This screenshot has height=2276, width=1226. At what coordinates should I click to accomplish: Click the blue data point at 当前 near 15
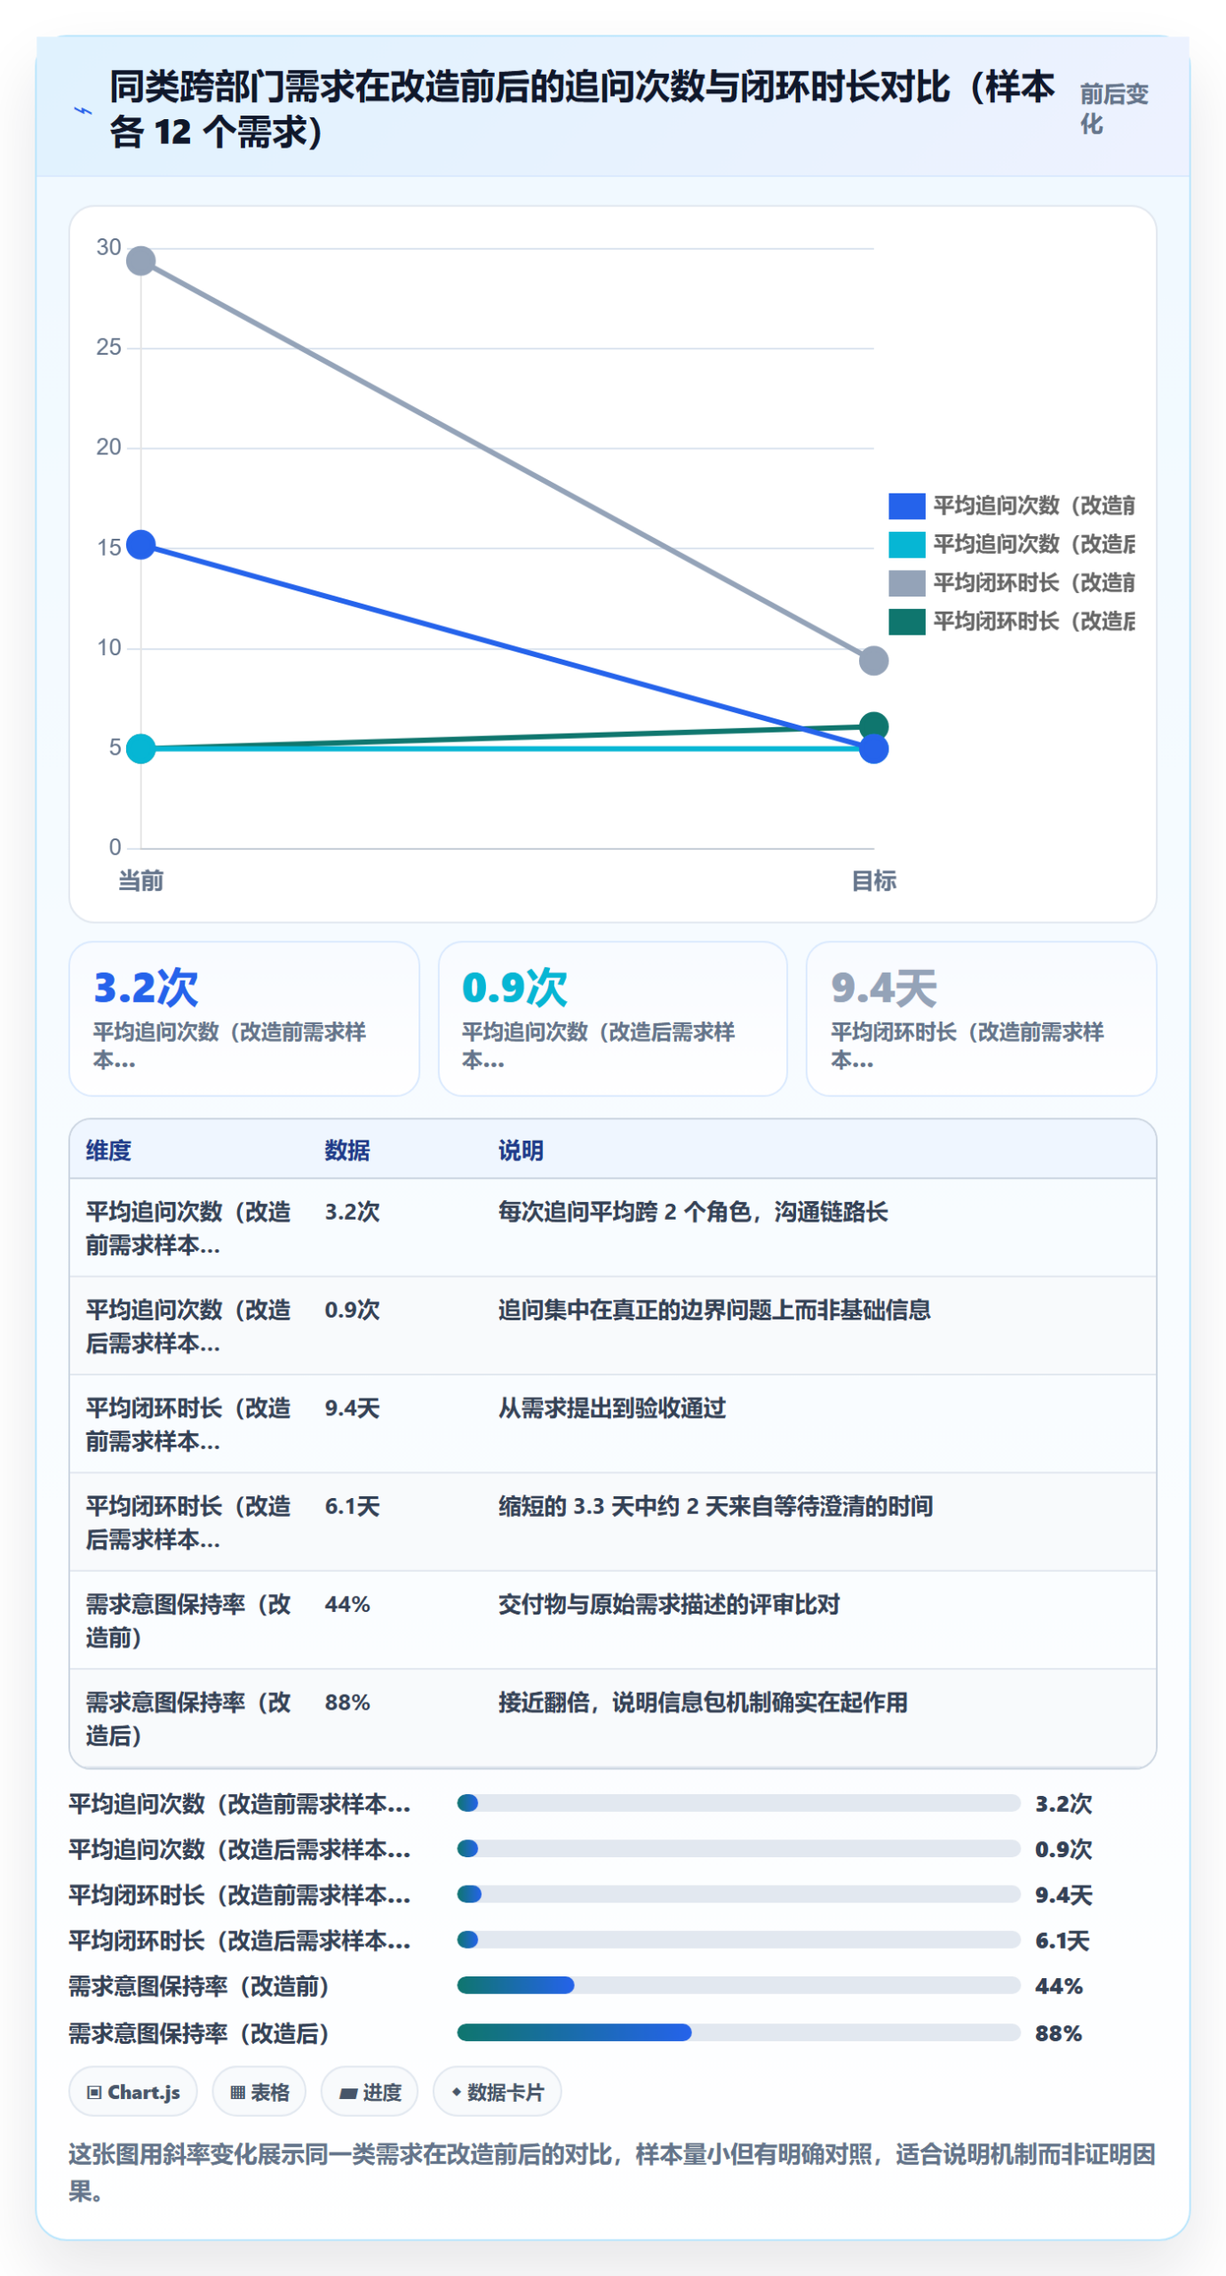[x=141, y=544]
